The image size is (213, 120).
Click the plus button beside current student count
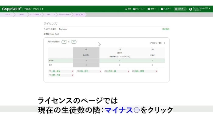[74, 42]
